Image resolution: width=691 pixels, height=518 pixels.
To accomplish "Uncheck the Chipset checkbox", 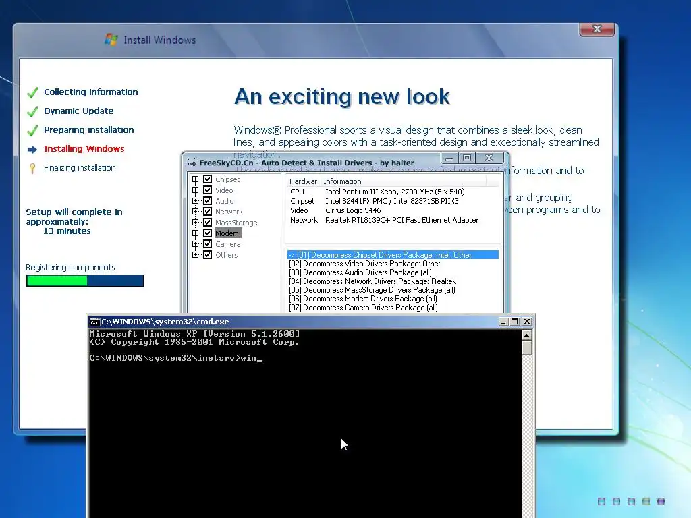I will pyautogui.click(x=208, y=179).
